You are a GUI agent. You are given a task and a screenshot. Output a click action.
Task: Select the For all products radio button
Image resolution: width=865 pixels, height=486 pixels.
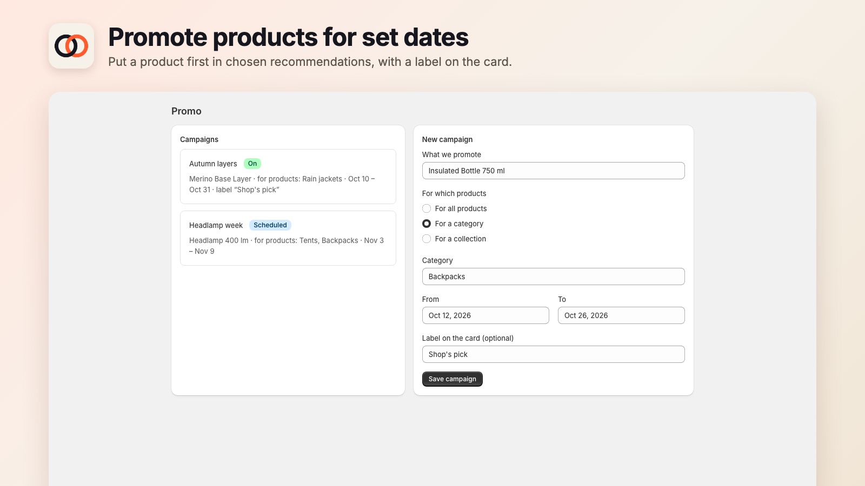point(427,208)
